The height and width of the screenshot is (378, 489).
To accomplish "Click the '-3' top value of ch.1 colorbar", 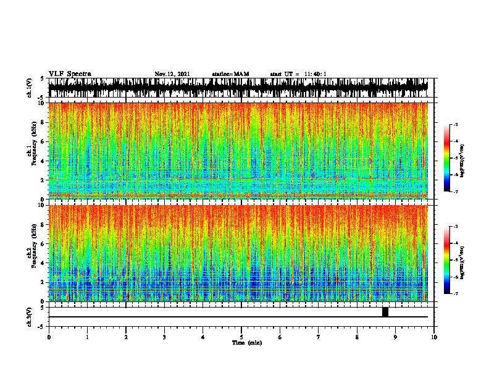I will (456, 124).
